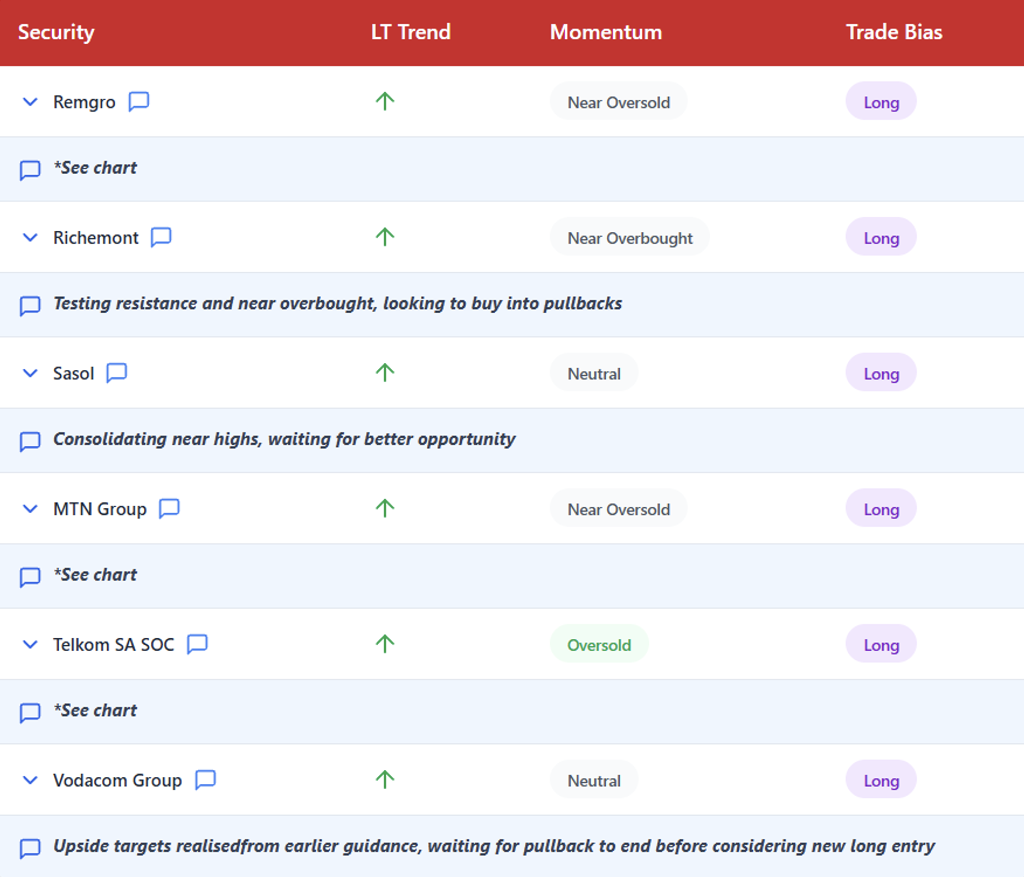Open the comment icon beside Sasol
This screenshot has width=1024, height=877.
pos(116,373)
